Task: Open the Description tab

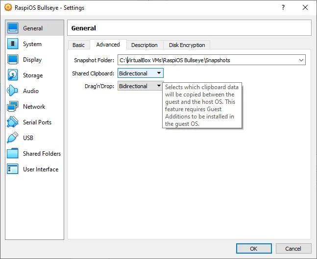Action: pyautogui.click(x=145, y=45)
